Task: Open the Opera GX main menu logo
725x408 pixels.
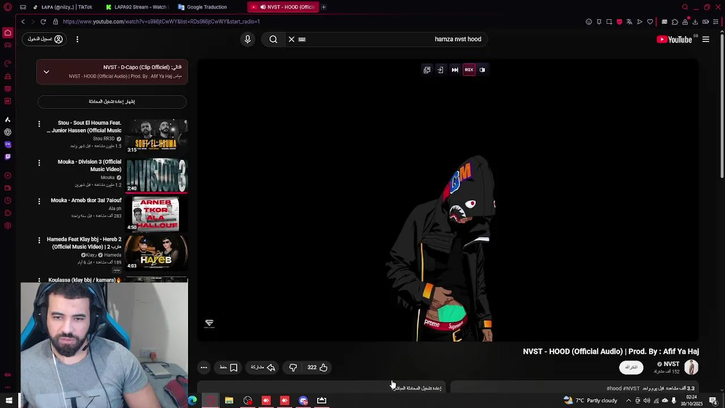Action: [8, 7]
